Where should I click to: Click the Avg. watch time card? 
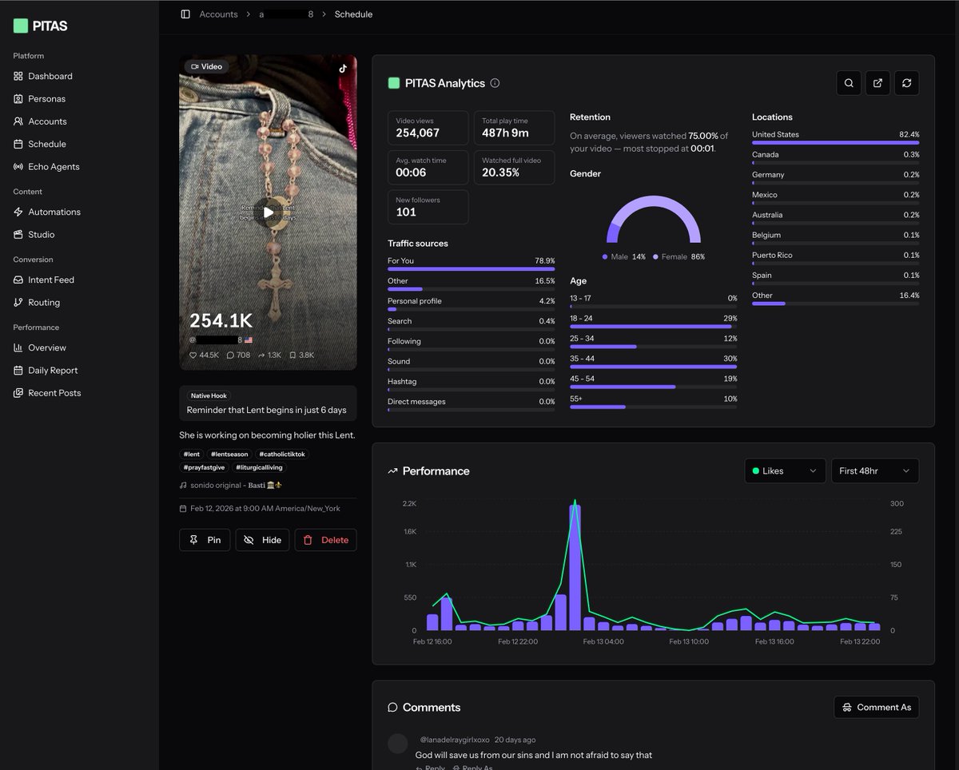tap(428, 167)
